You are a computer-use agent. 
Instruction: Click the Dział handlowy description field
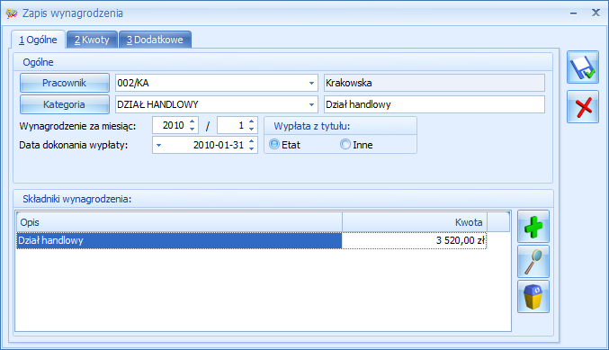[434, 104]
